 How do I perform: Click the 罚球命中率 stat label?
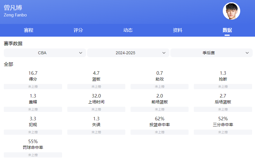33,147
